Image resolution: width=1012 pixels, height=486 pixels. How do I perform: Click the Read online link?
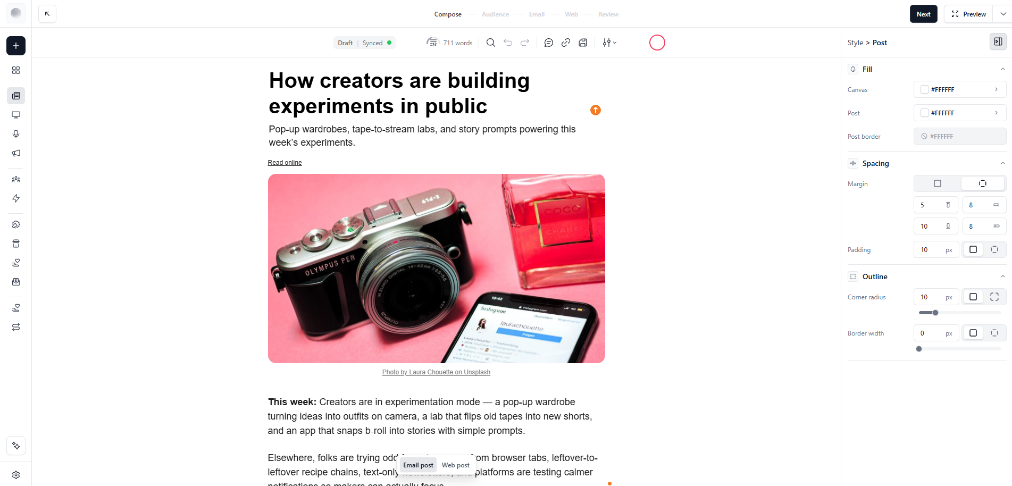285,163
